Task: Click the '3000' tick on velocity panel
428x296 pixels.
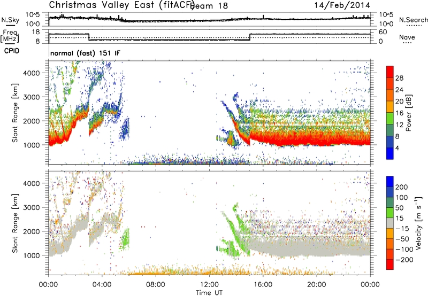Action: pos(32,207)
